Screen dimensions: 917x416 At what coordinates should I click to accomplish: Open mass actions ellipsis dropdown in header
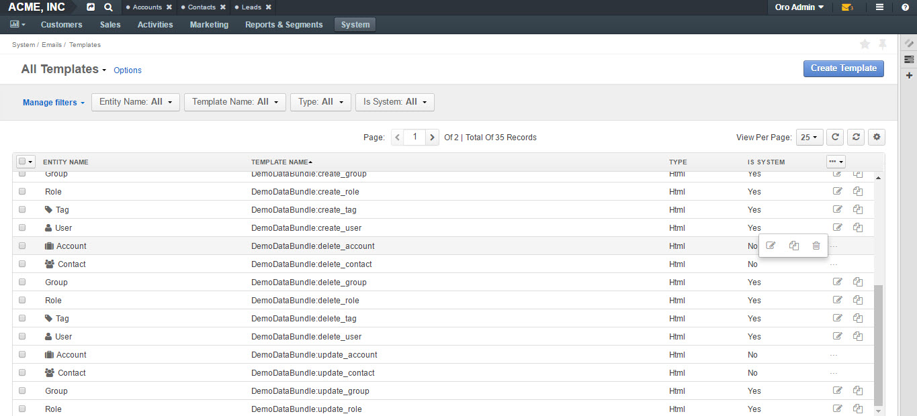836,162
